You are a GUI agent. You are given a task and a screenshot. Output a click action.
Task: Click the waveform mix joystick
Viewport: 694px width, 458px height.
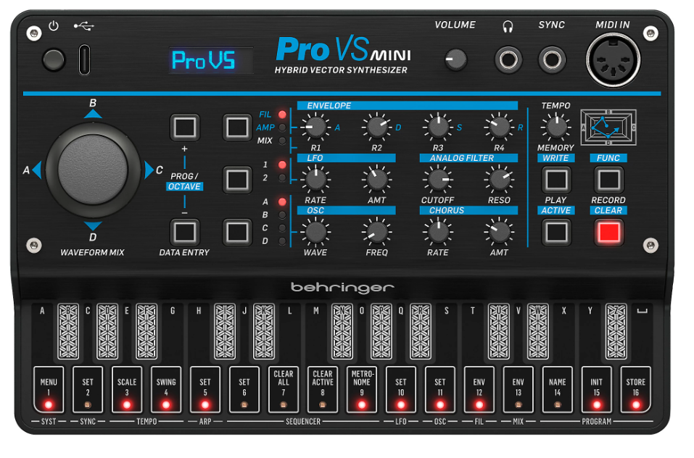tap(93, 170)
